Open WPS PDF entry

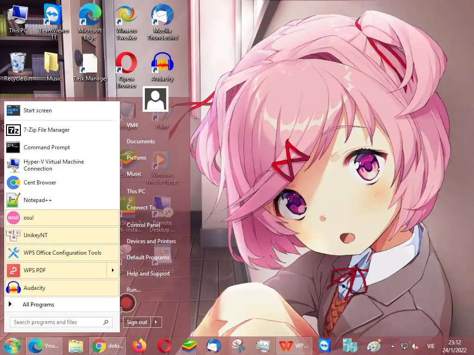(56, 270)
